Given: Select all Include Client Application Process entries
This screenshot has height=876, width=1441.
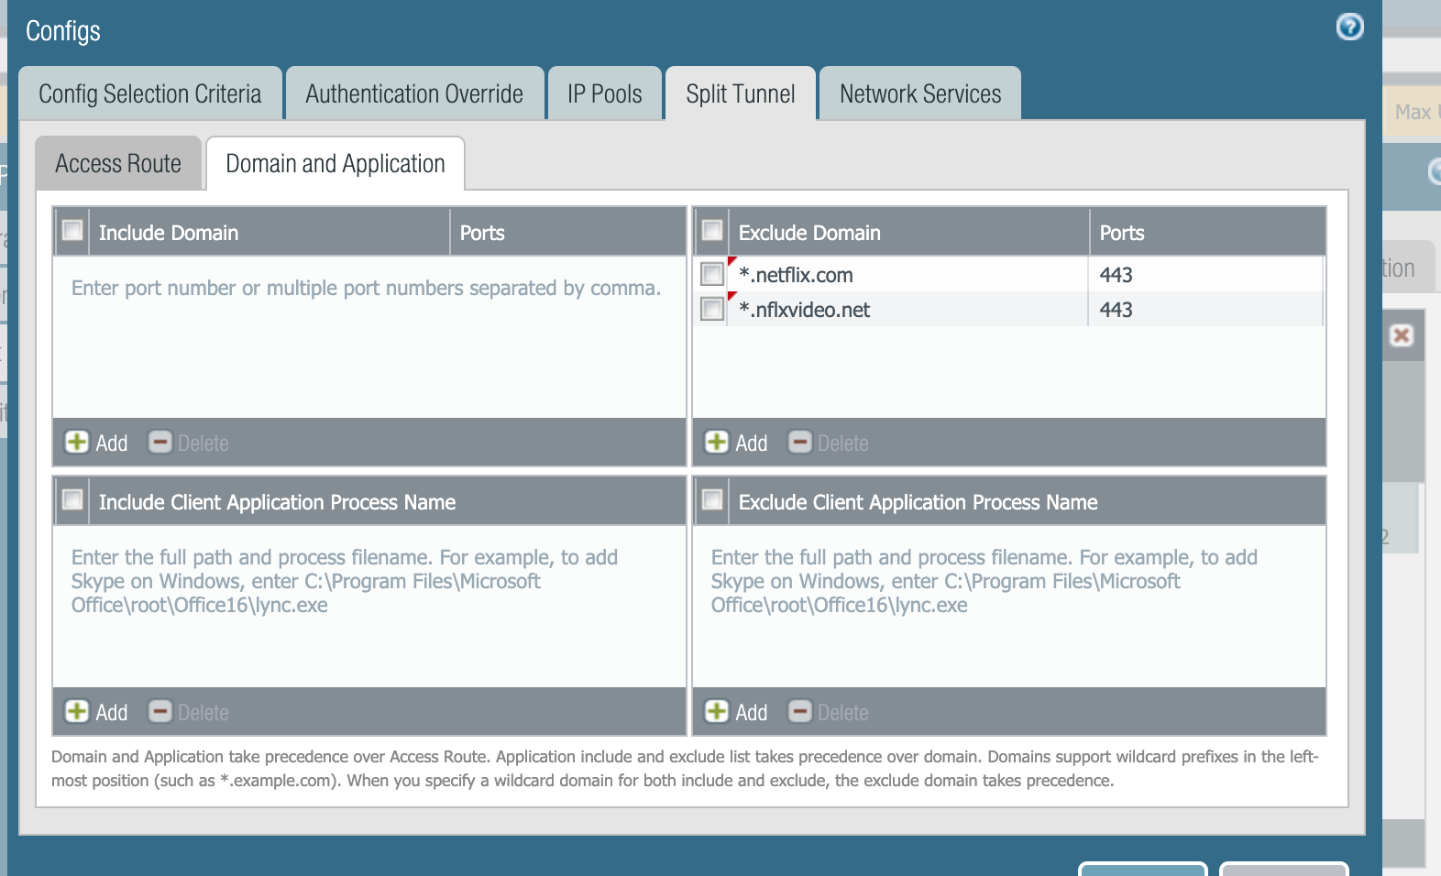Looking at the screenshot, I should (71, 500).
